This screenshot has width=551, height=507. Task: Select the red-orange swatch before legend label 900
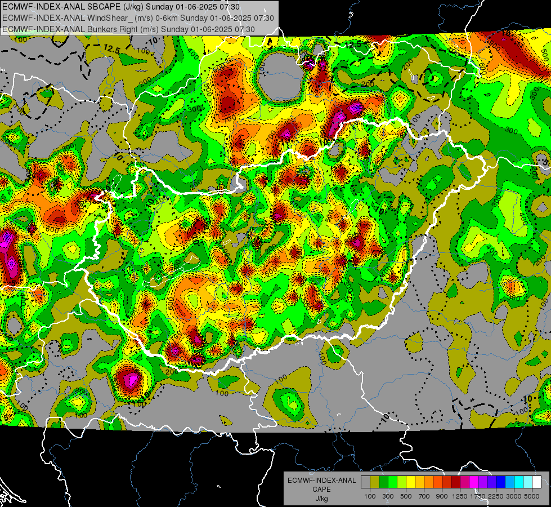(x=437, y=482)
